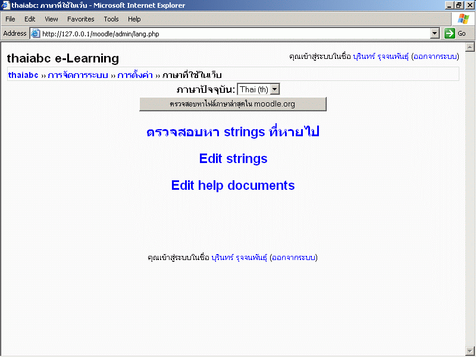
Task: Click the IE page icon in address bar
Action: point(35,34)
